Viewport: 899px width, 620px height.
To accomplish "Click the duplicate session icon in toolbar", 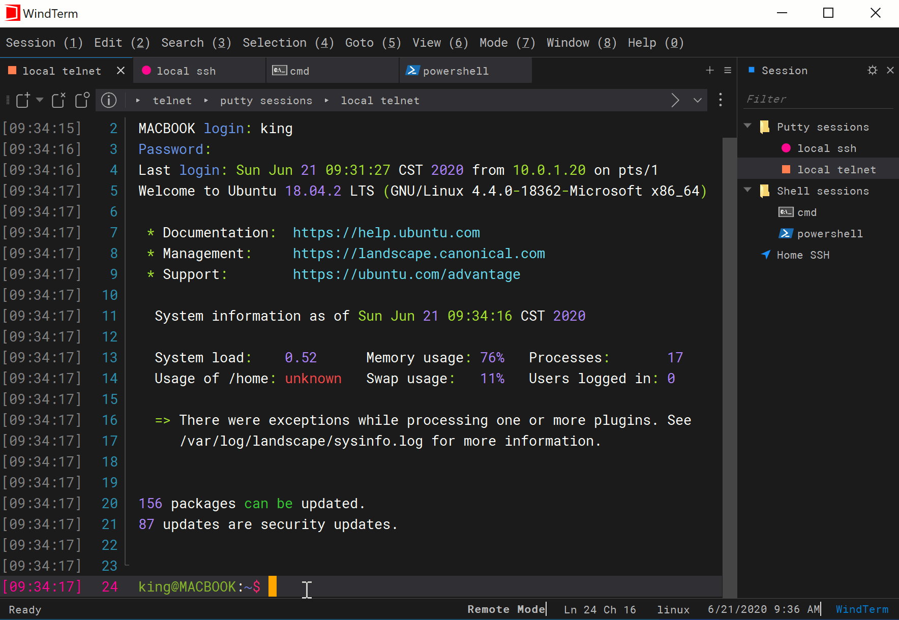I will (x=82, y=100).
